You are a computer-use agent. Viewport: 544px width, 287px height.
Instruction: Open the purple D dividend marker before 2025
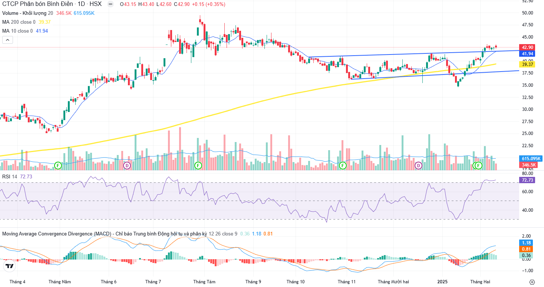pyautogui.click(x=419, y=165)
